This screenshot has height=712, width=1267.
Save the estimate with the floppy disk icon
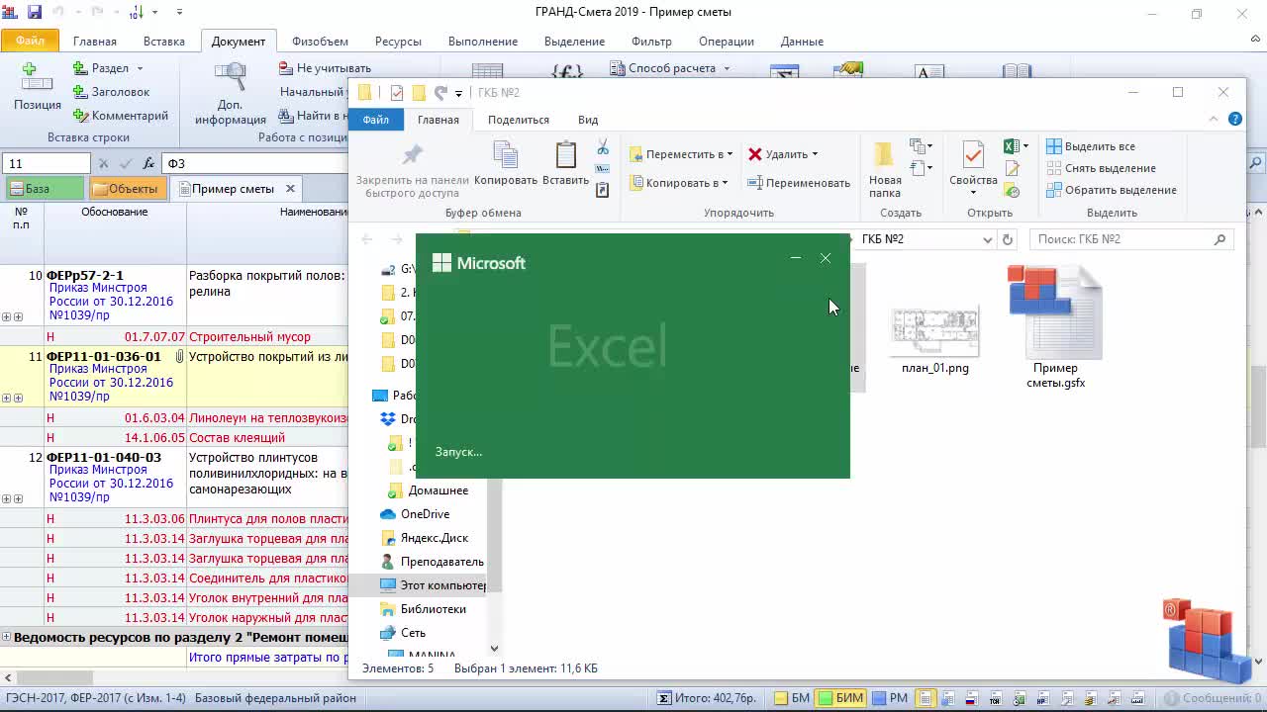pyautogui.click(x=35, y=13)
